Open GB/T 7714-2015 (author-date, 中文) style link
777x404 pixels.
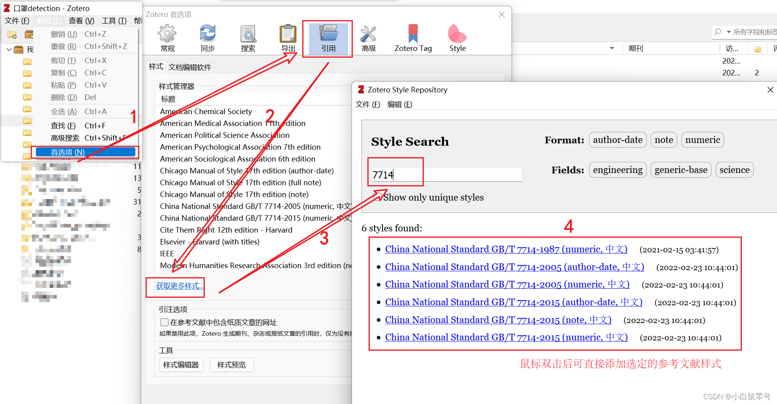[513, 302]
